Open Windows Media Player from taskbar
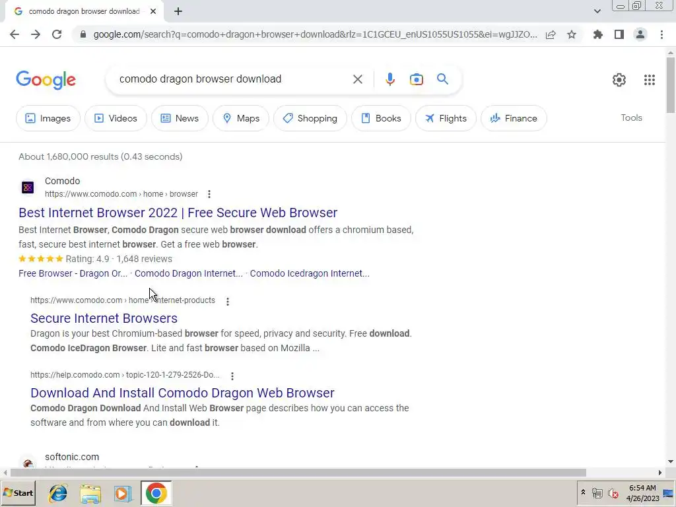676x507 pixels. tap(123, 492)
